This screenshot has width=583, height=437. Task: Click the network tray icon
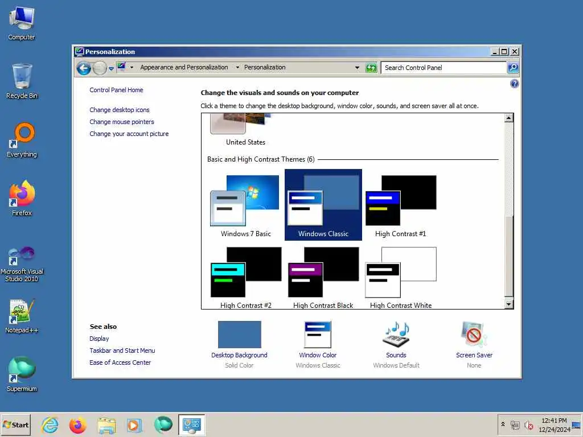pos(515,424)
